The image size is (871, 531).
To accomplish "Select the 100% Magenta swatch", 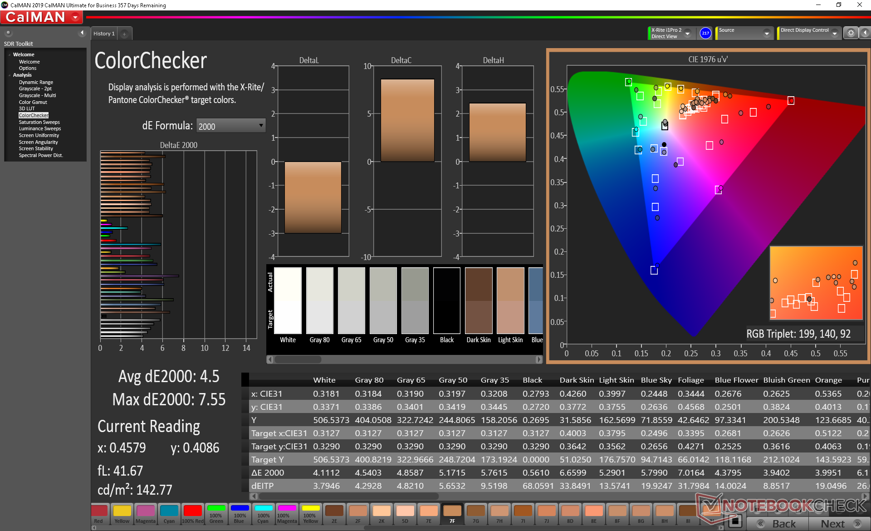I will (287, 514).
